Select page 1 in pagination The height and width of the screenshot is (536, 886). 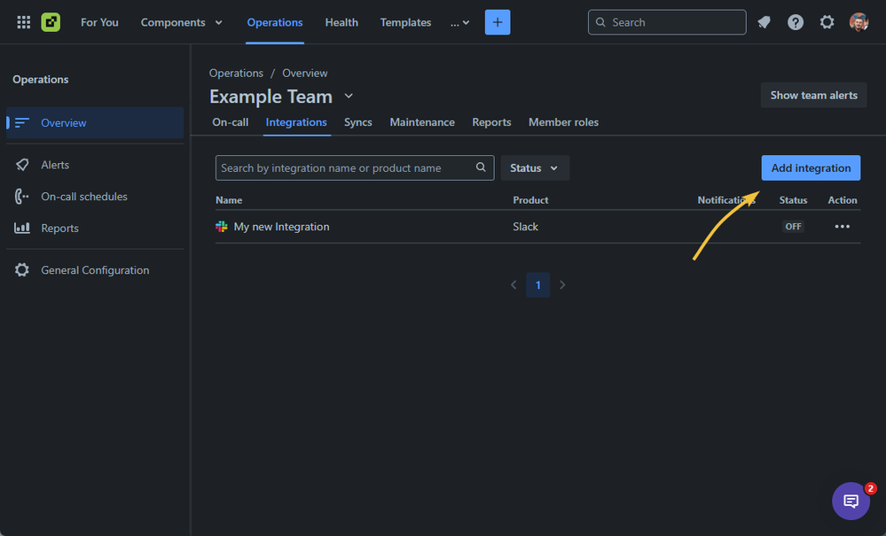pos(538,285)
